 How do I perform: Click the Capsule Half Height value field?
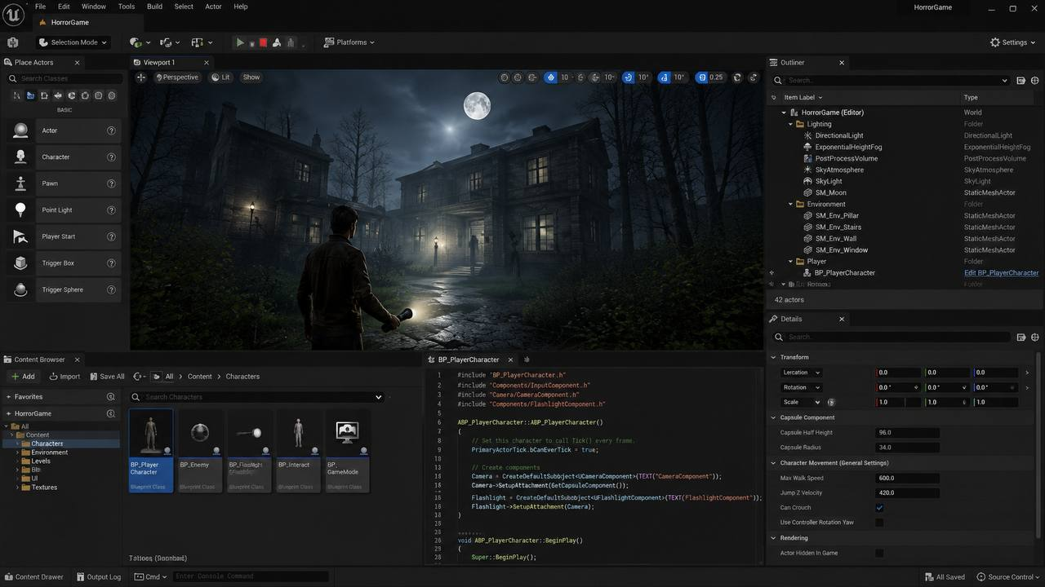click(907, 433)
